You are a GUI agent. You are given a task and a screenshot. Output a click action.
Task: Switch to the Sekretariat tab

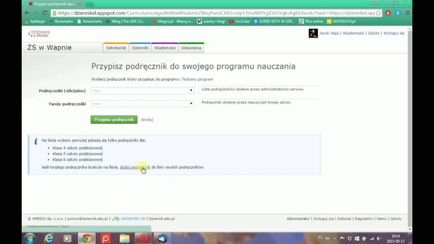pyautogui.click(x=116, y=47)
